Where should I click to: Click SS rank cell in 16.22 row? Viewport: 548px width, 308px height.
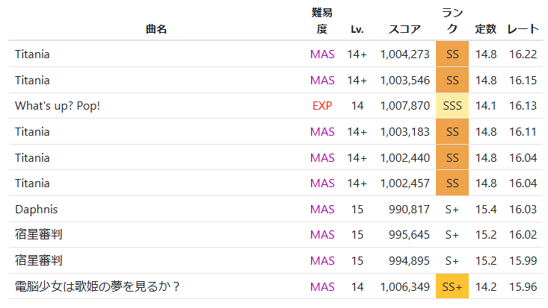pos(452,54)
